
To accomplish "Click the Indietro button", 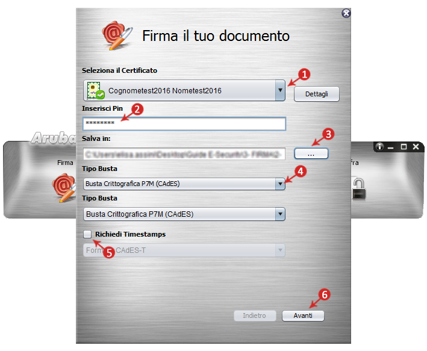I will 255,315.
